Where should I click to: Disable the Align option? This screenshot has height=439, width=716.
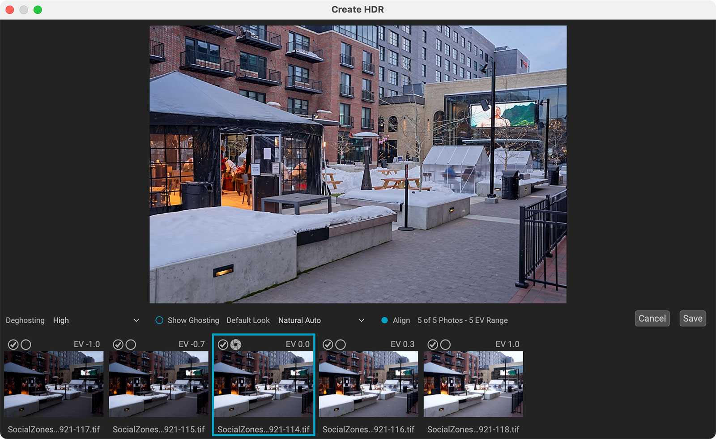tap(384, 320)
